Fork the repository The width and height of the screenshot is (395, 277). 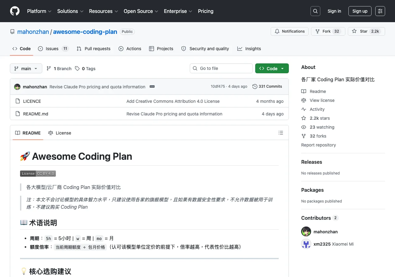[328, 31]
